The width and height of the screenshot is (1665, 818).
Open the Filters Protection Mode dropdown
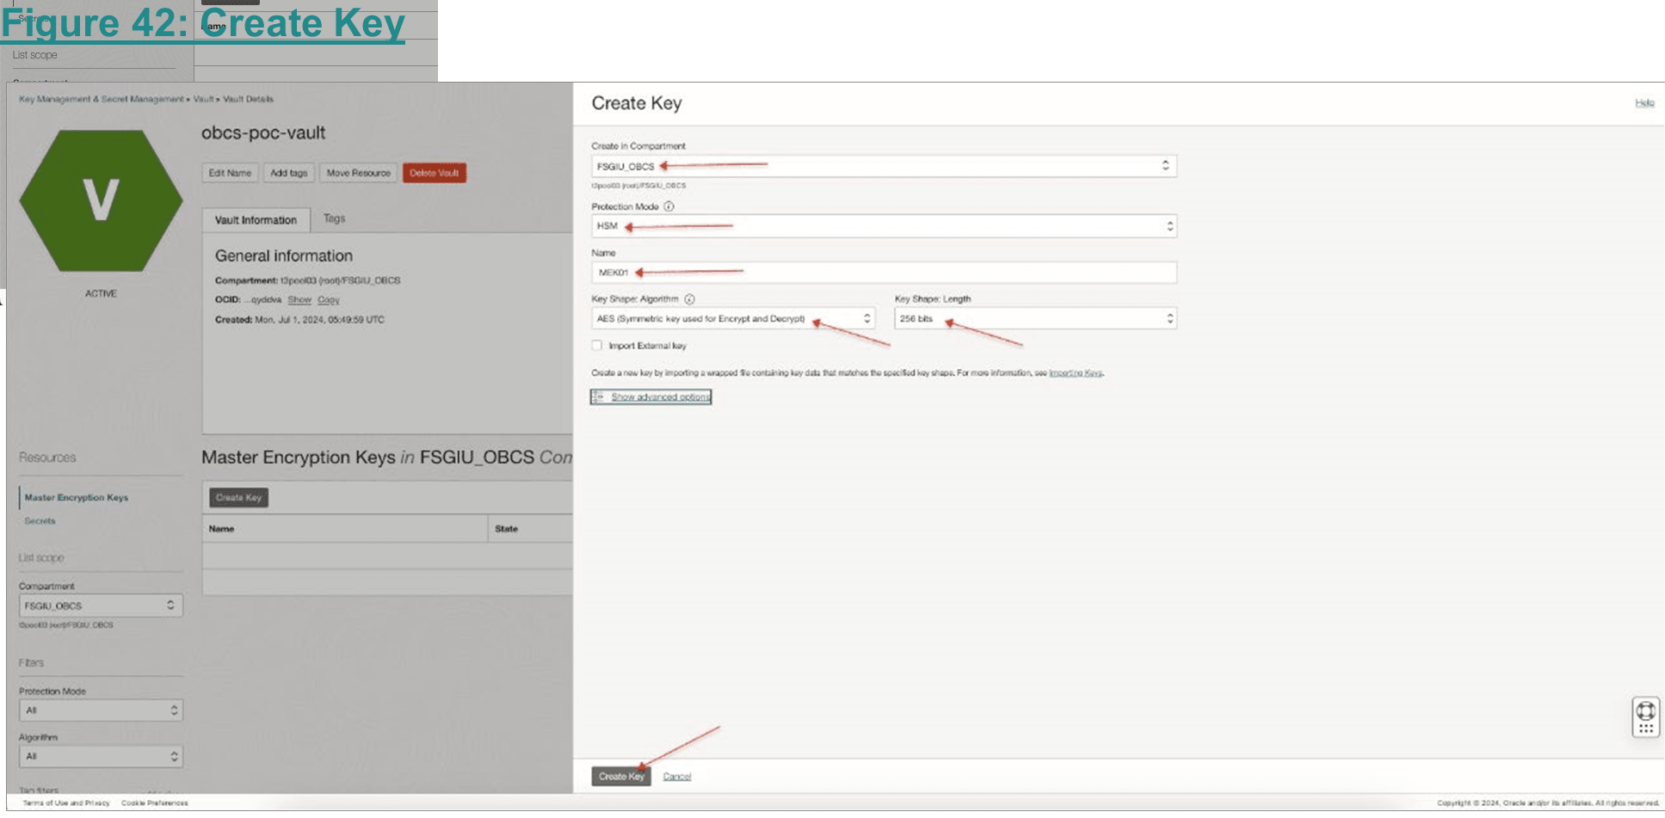pos(101,710)
